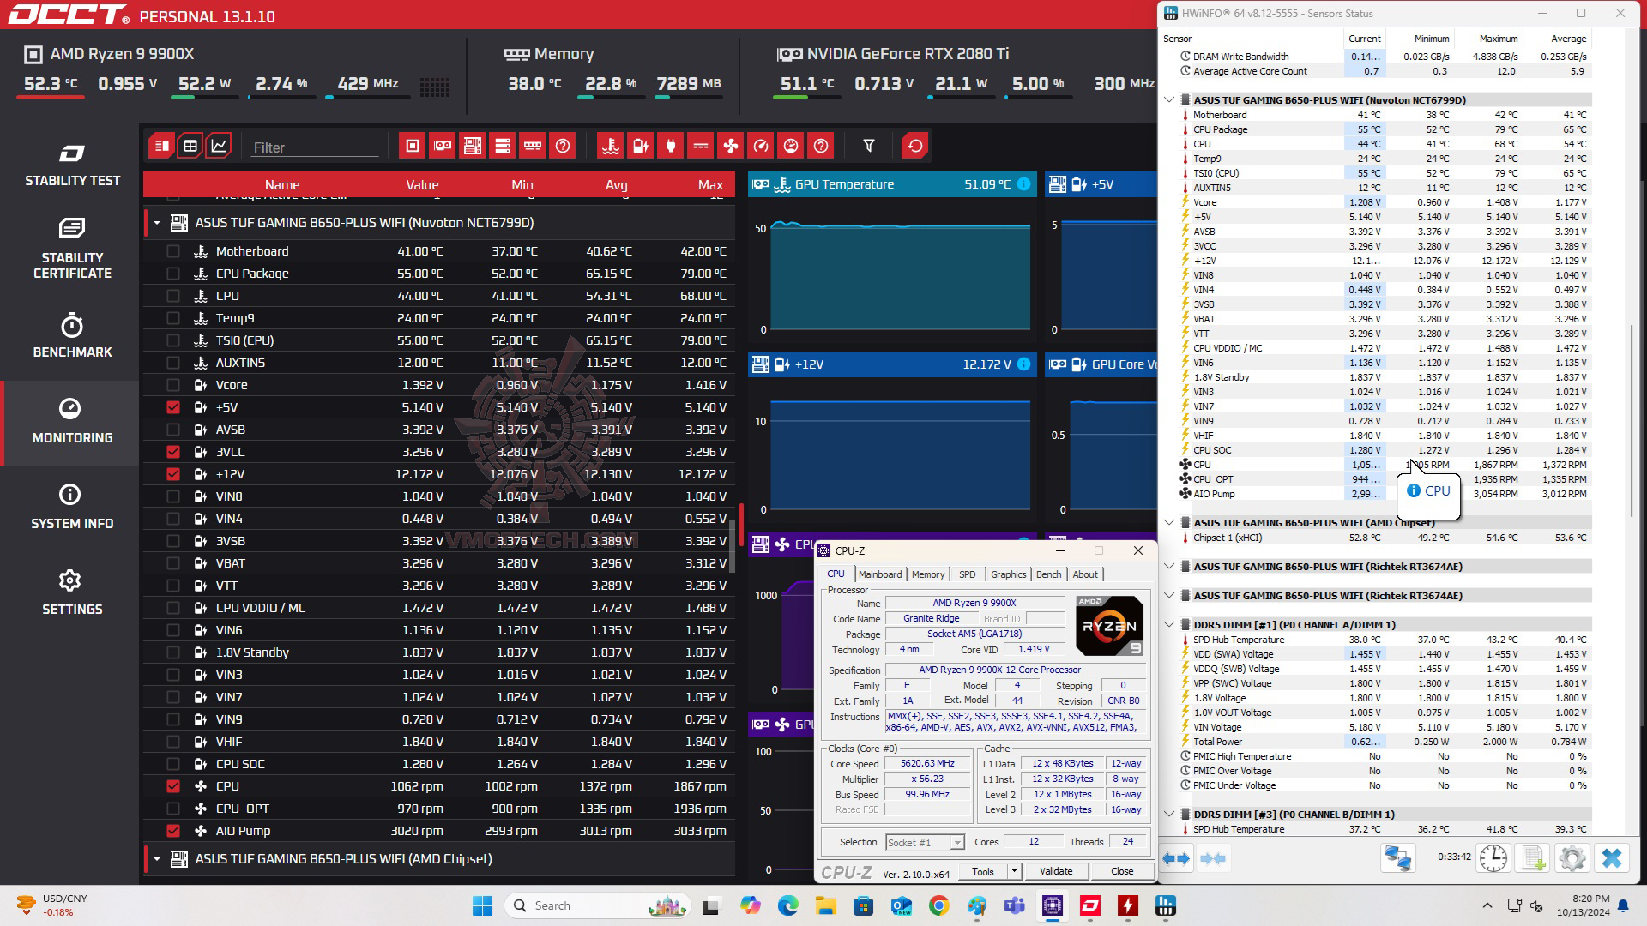Switch to graph view in OCCT monitoring
The image size is (1647, 926).
pos(219,146)
